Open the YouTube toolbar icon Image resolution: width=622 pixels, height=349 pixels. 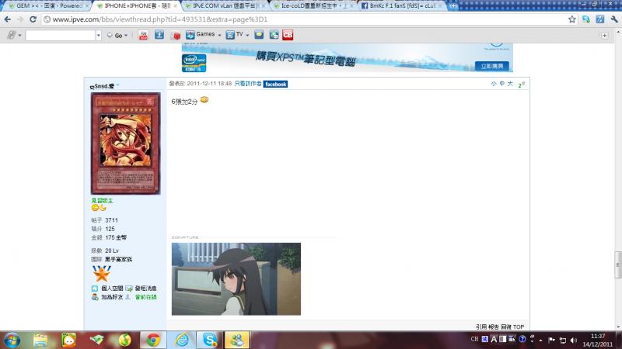(143, 35)
